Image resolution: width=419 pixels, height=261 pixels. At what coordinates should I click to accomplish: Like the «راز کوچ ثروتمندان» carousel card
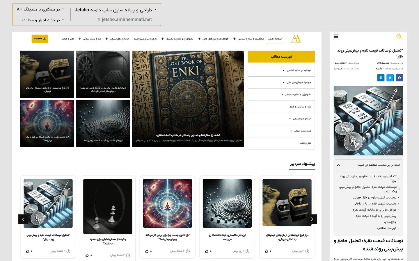pos(266,251)
